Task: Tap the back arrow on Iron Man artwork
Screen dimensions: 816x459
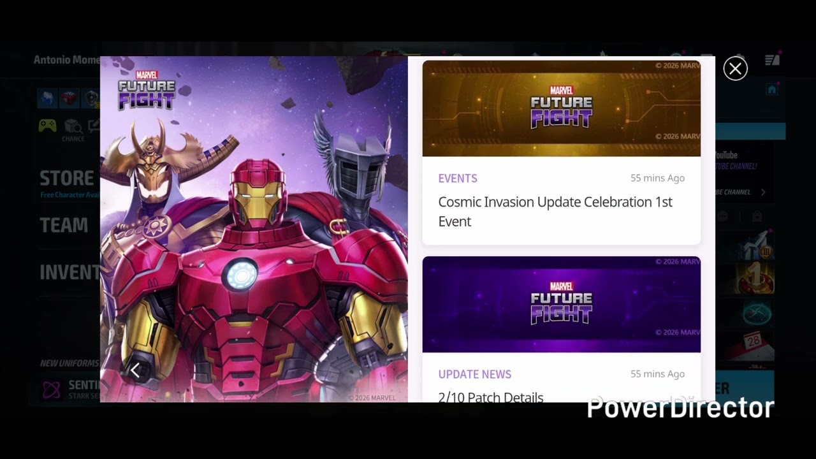Action: 135,370
